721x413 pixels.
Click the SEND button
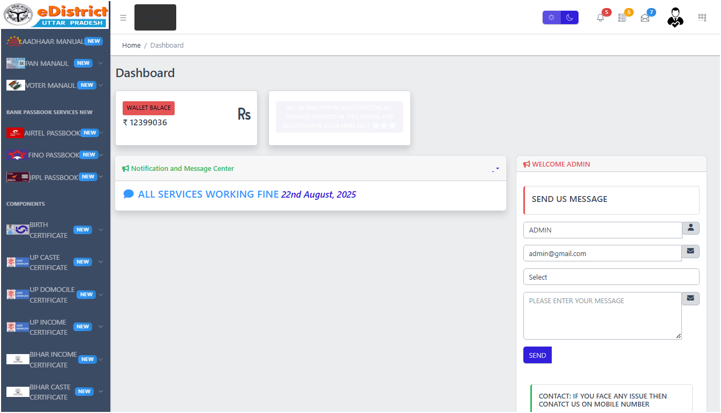(x=537, y=355)
